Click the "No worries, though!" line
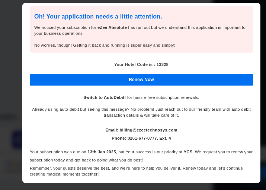 105,45
